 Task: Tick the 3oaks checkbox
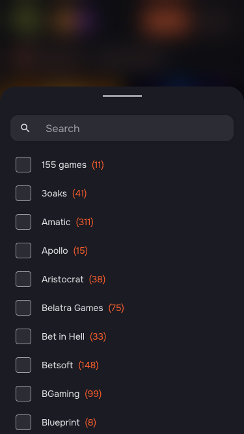click(23, 193)
